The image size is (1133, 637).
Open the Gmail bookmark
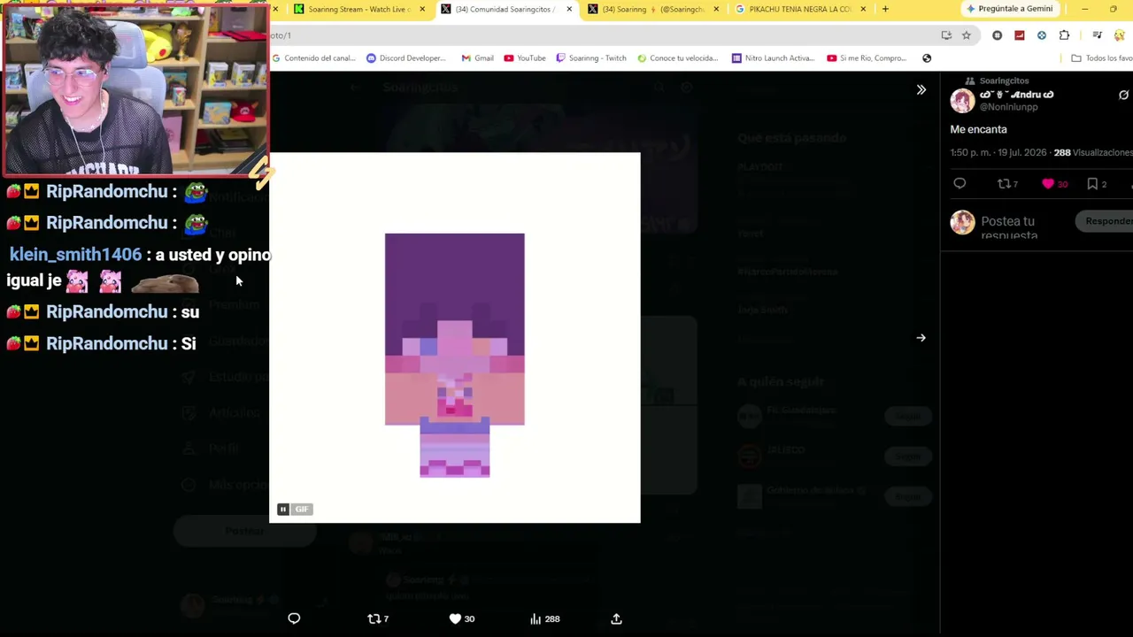[x=477, y=58]
